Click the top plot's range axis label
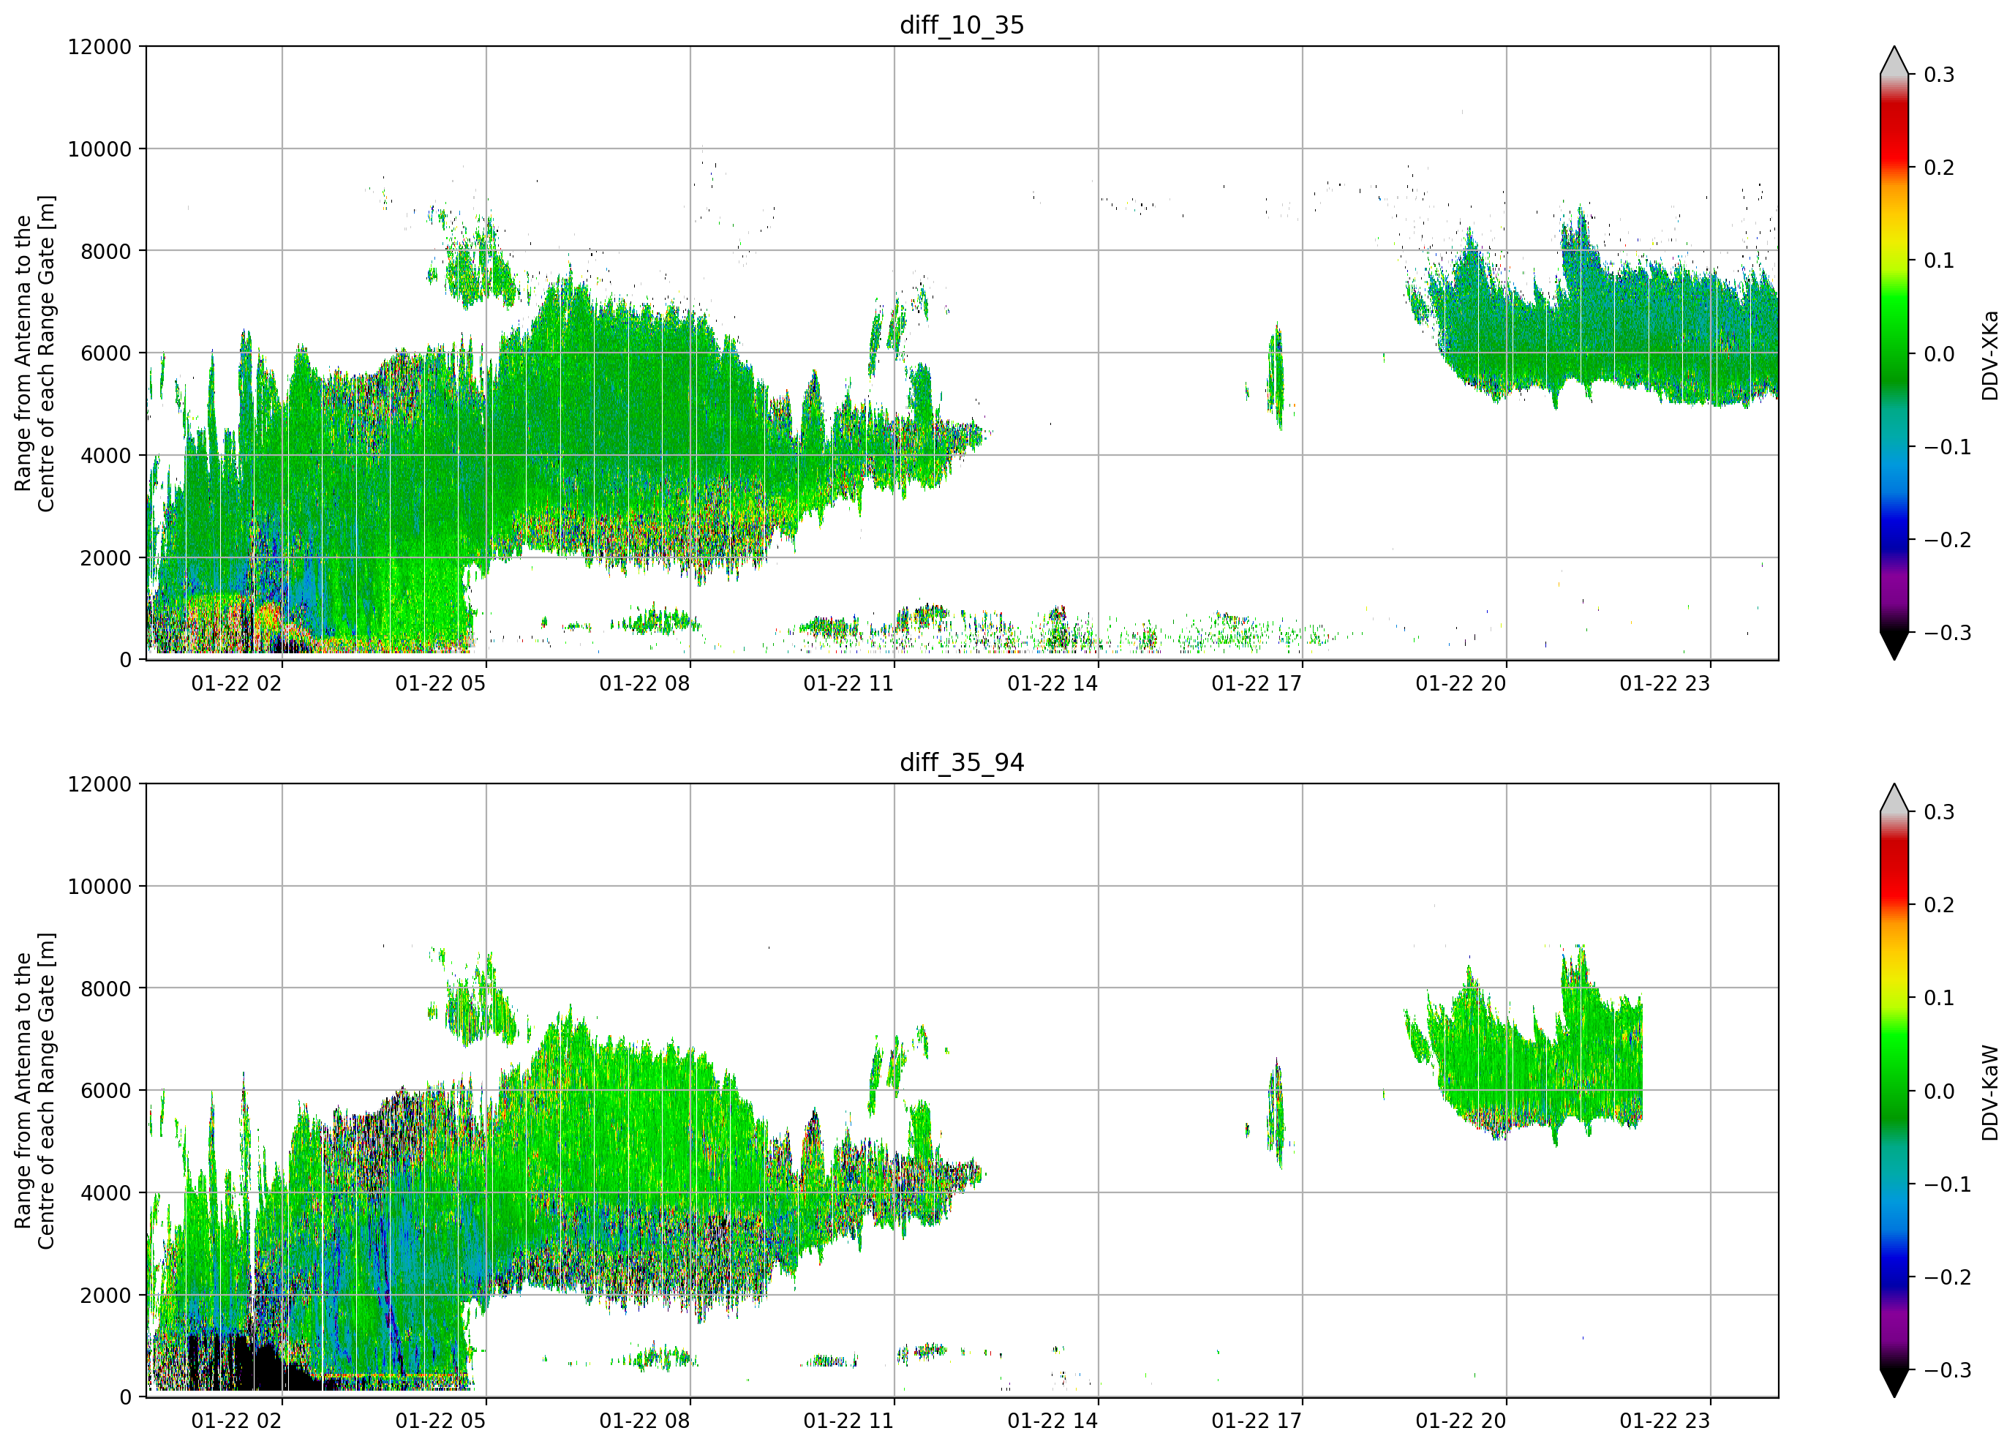 pos(34,353)
